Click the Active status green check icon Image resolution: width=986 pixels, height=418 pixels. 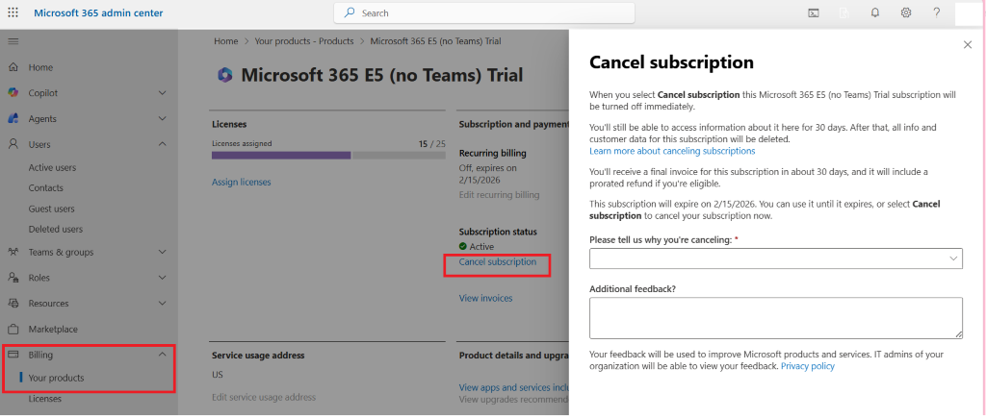pos(463,247)
